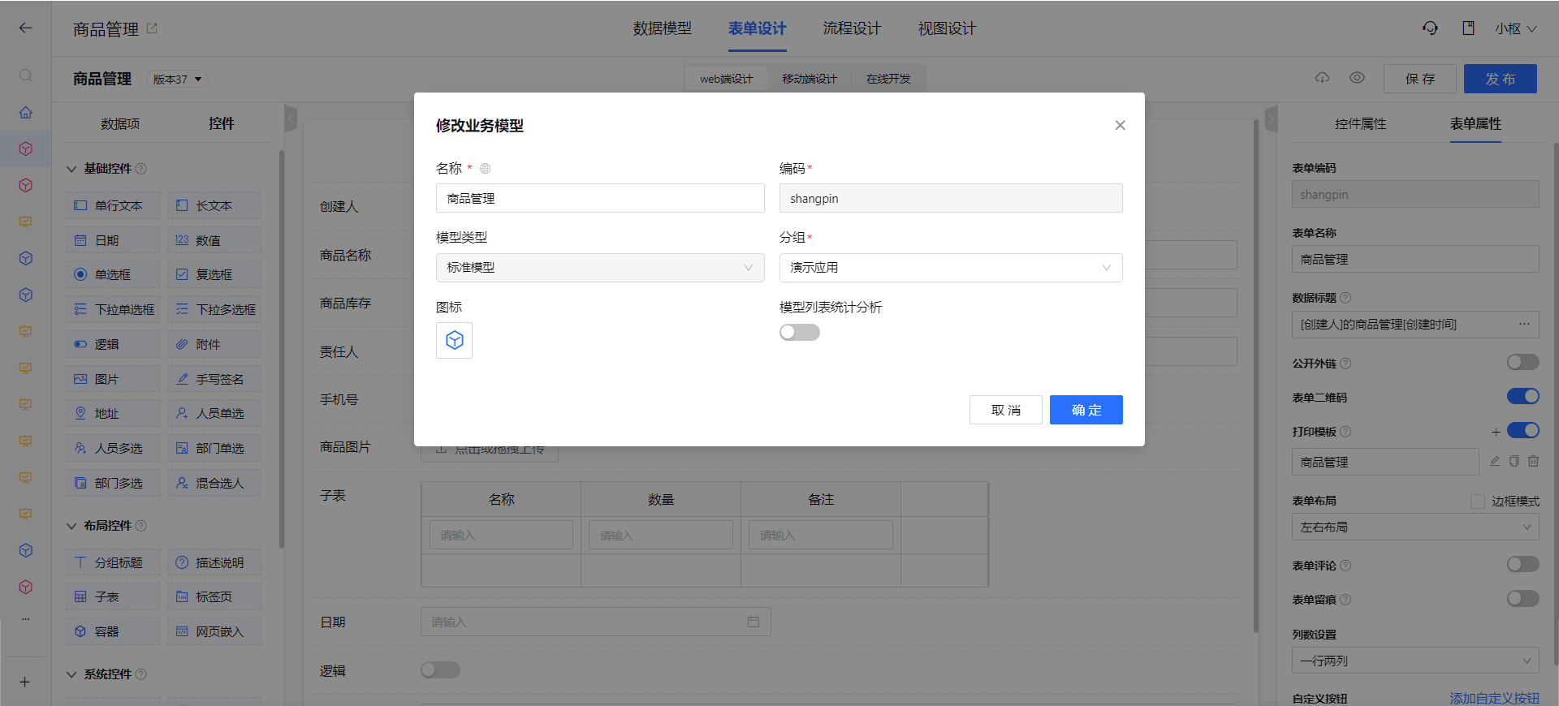The image size is (1559, 706).
Task: Add 子表 layout control
Action: coord(113,596)
